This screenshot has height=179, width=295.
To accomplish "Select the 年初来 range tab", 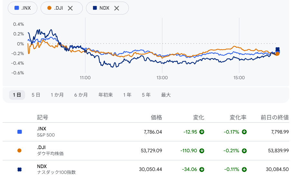I will click(x=106, y=95).
